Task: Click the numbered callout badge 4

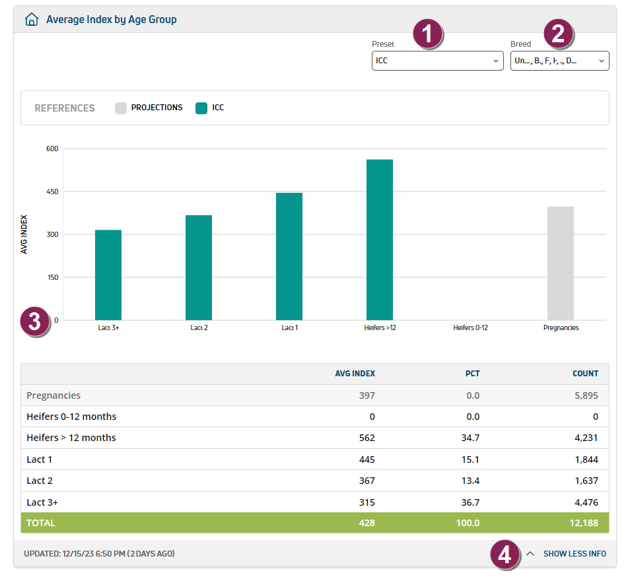Action: point(505,554)
